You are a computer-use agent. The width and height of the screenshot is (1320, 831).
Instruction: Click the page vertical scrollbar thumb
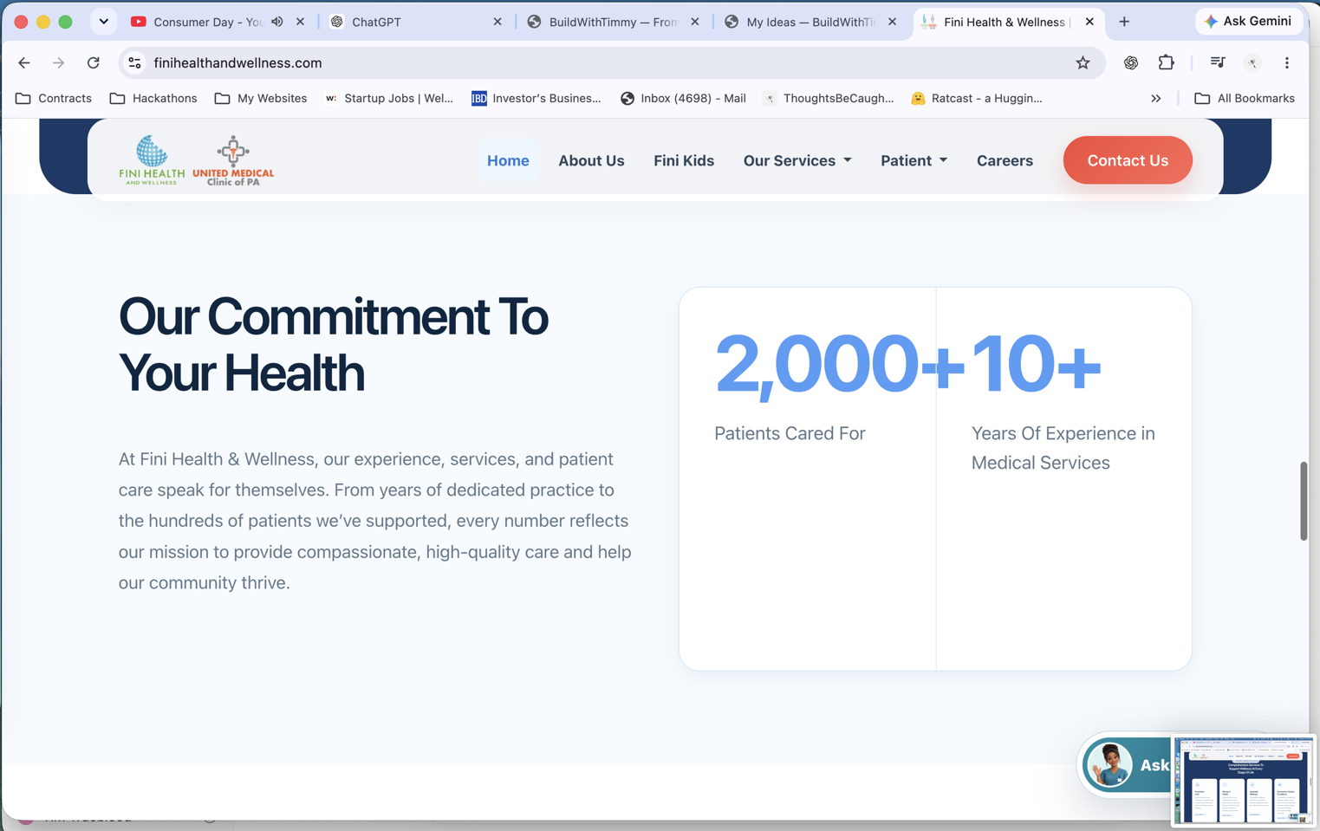1303,501
